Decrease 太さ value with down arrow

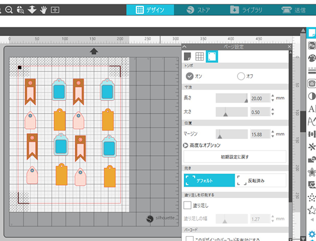tap(273, 114)
